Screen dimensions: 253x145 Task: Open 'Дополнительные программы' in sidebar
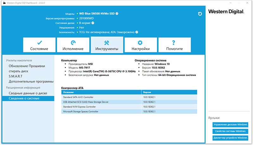coord(31,82)
